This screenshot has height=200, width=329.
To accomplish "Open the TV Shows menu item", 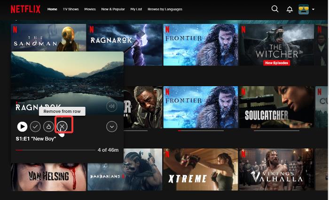I will [x=70, y=9].
